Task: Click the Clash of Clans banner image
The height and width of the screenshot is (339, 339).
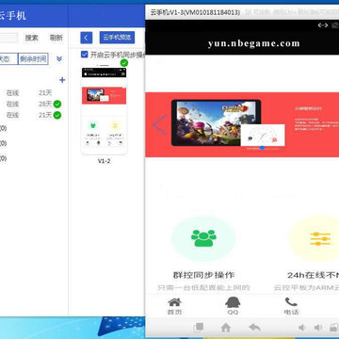Action: click(x=216, y=122)
